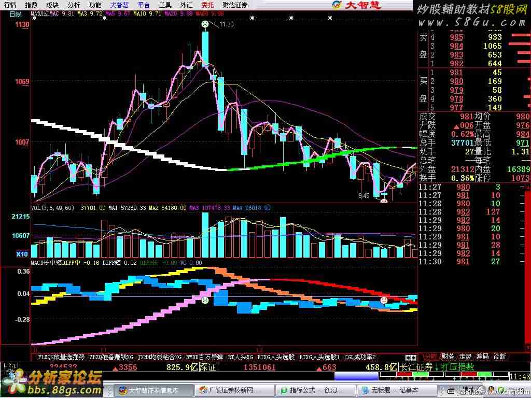Select the RTXG人头选股 indicator tab
The image size is (531, 398).
pyautogui.click(x=276, y=357)
